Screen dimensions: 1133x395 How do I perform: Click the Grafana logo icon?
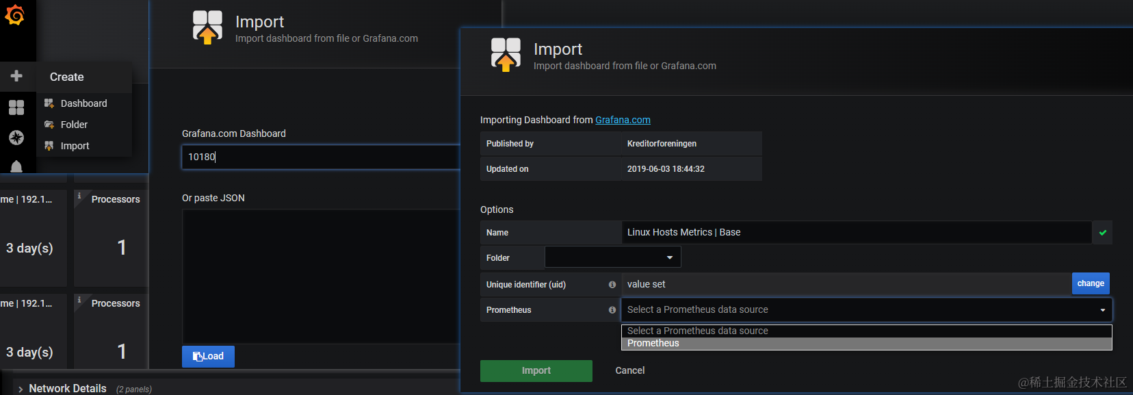(x=14, y=15)
